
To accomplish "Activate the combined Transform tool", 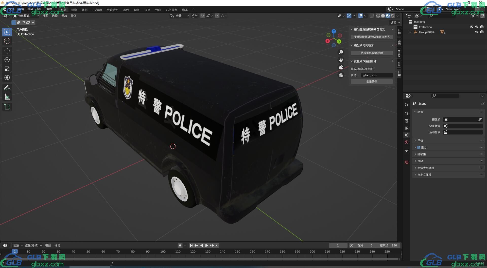I will click(7, 78).
